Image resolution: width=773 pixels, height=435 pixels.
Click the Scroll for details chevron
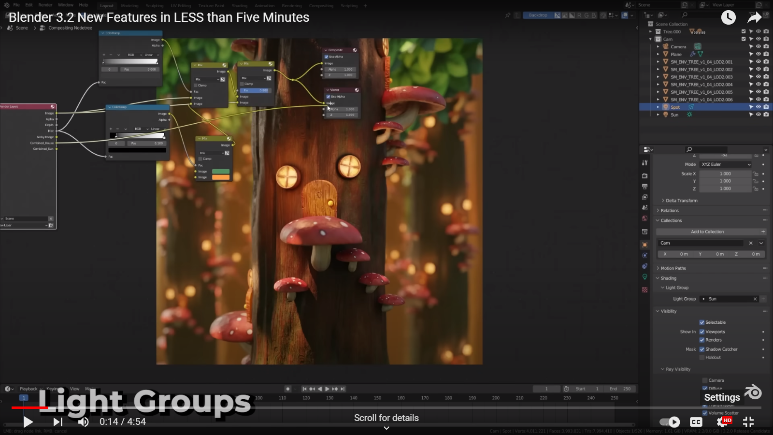pyautogui.click(x=386, y=428)
